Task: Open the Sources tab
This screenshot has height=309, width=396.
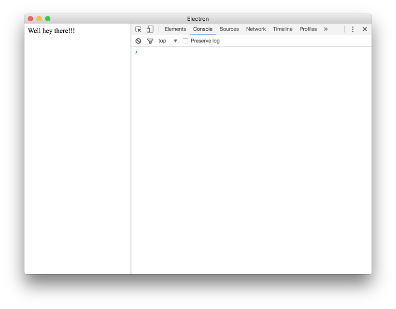Action: [229, 29]
